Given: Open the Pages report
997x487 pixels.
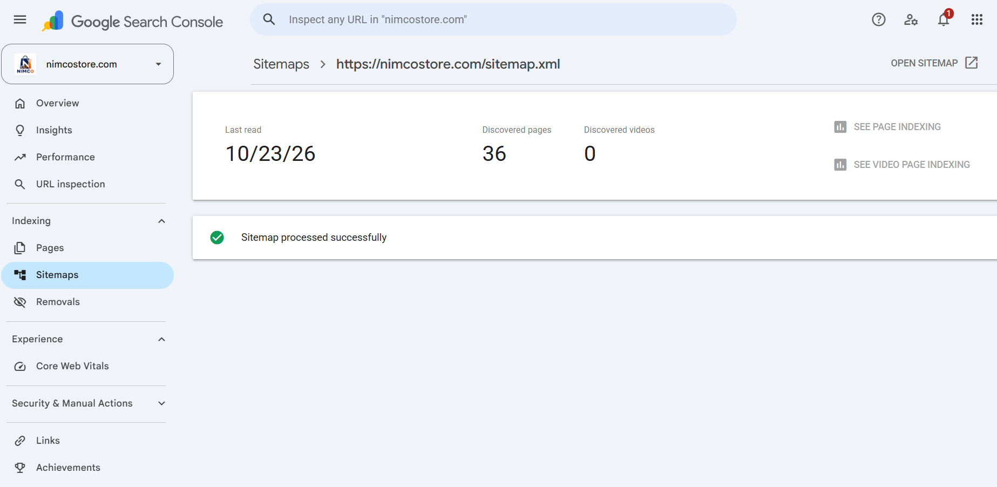Looking at the screenshot, I should tap(87, 248).
